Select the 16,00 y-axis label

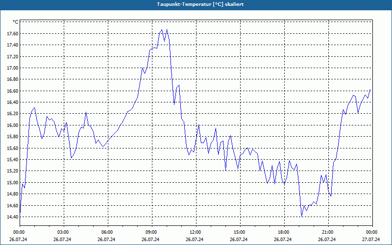[13, 125]
